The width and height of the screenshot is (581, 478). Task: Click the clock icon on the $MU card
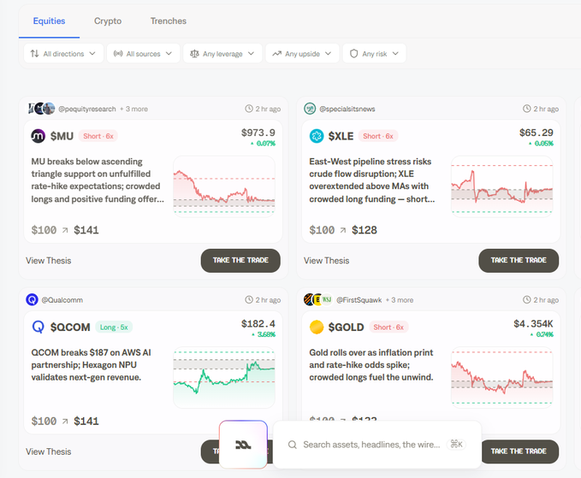pyautogui.click(x=249, y=109)
